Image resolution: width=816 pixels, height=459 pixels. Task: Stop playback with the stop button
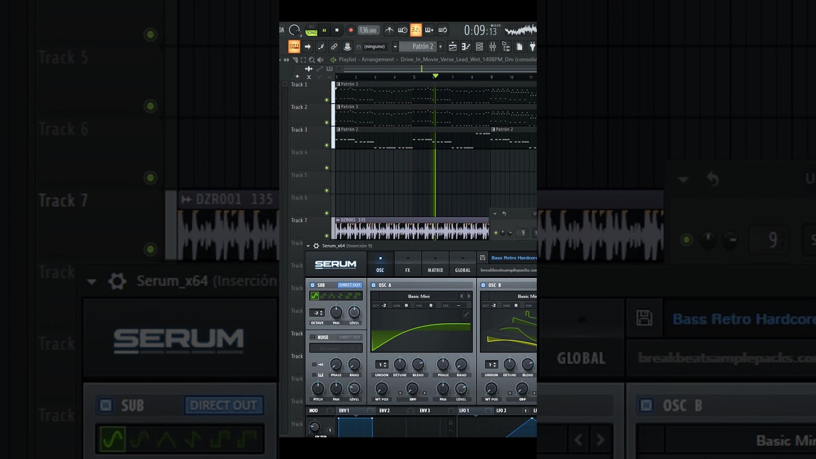click(337, 30)
